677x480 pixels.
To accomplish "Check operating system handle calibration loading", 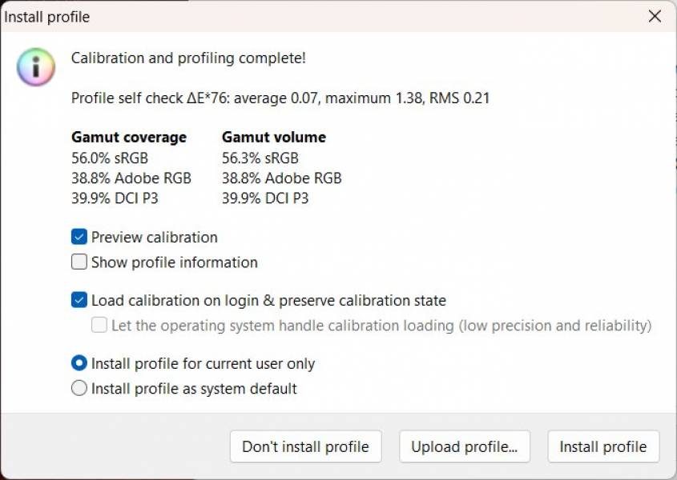I will pyautogui.click(x=99, y=325).
